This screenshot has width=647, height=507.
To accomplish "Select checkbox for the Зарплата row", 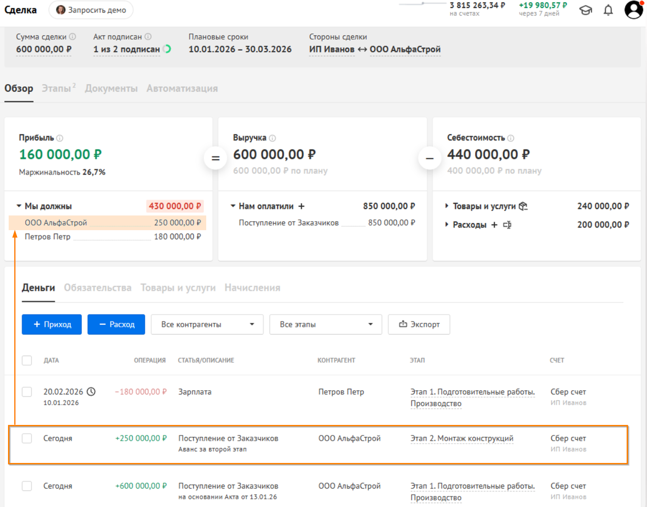I will point(27,392).
